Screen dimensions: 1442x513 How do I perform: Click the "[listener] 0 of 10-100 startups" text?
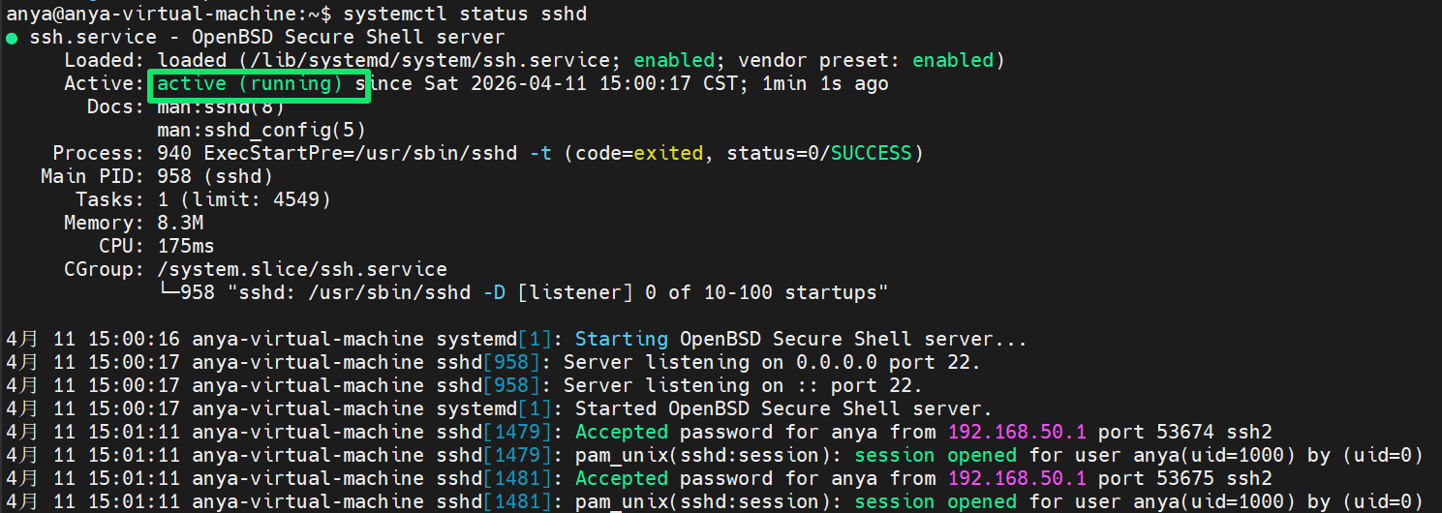[x=703, y=292]
